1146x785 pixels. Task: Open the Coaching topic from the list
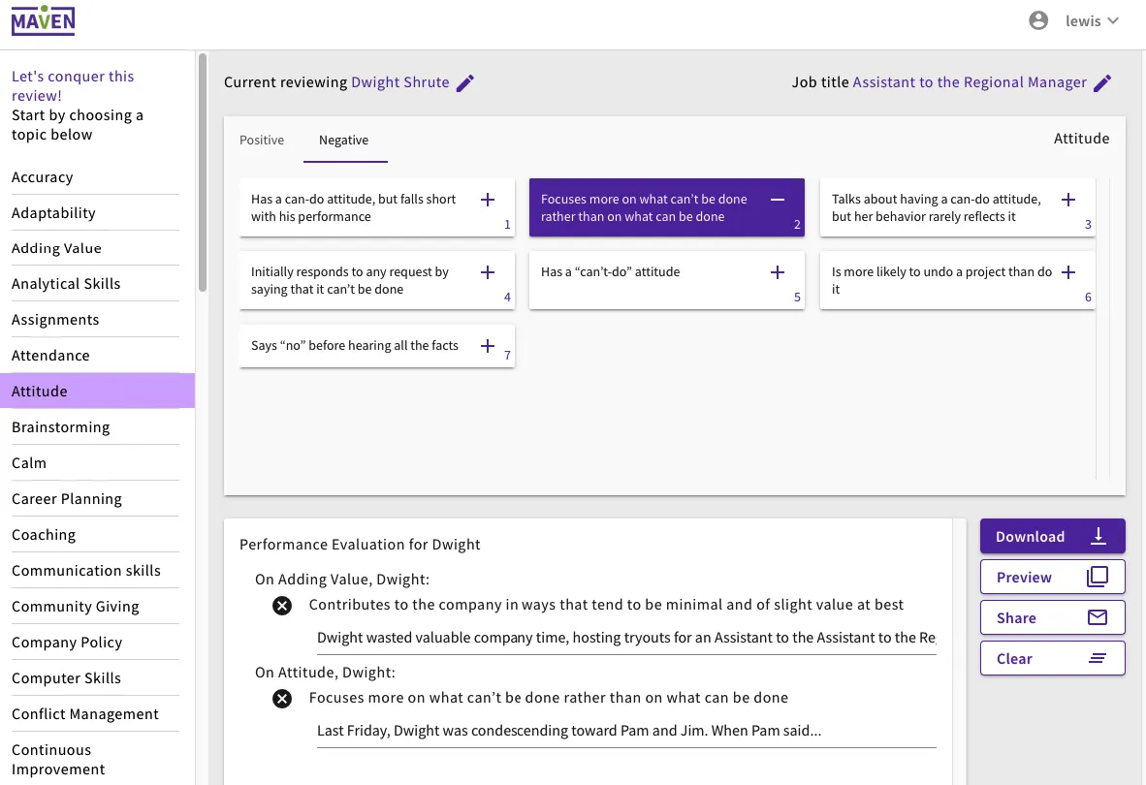pos(43,534)
